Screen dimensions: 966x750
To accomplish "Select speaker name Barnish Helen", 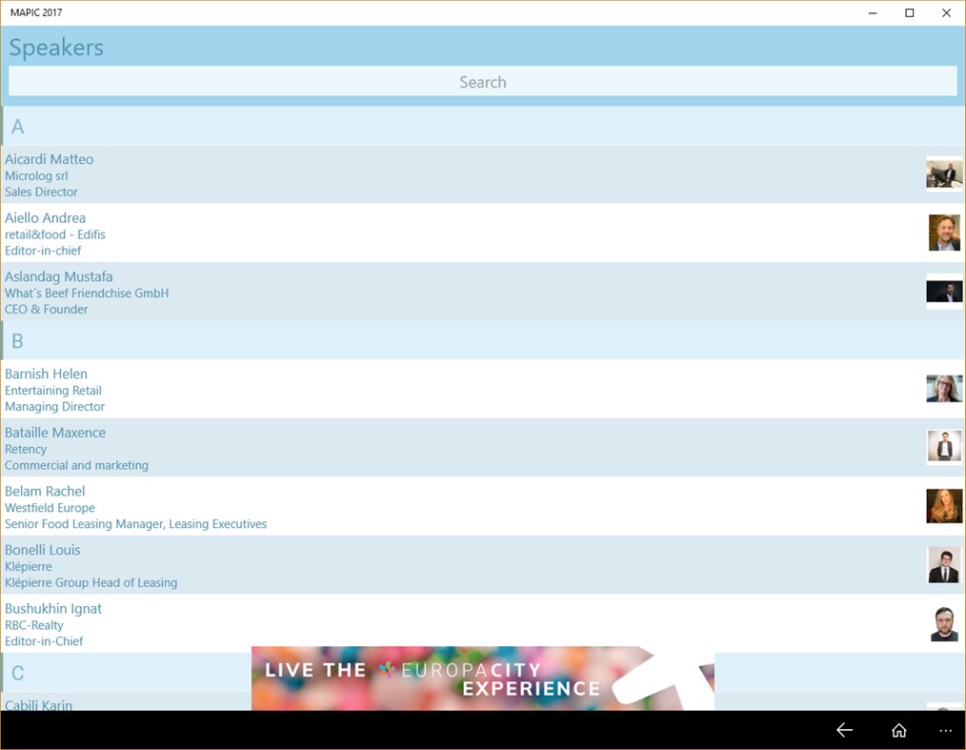I will point(47,374).
